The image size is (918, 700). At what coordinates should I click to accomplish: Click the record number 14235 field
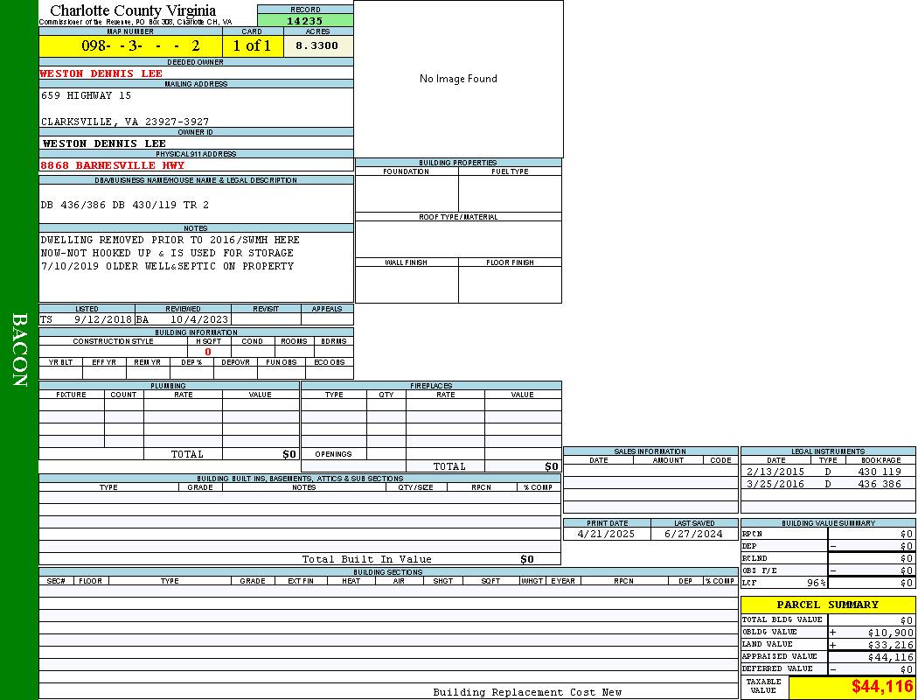[305, 21]
